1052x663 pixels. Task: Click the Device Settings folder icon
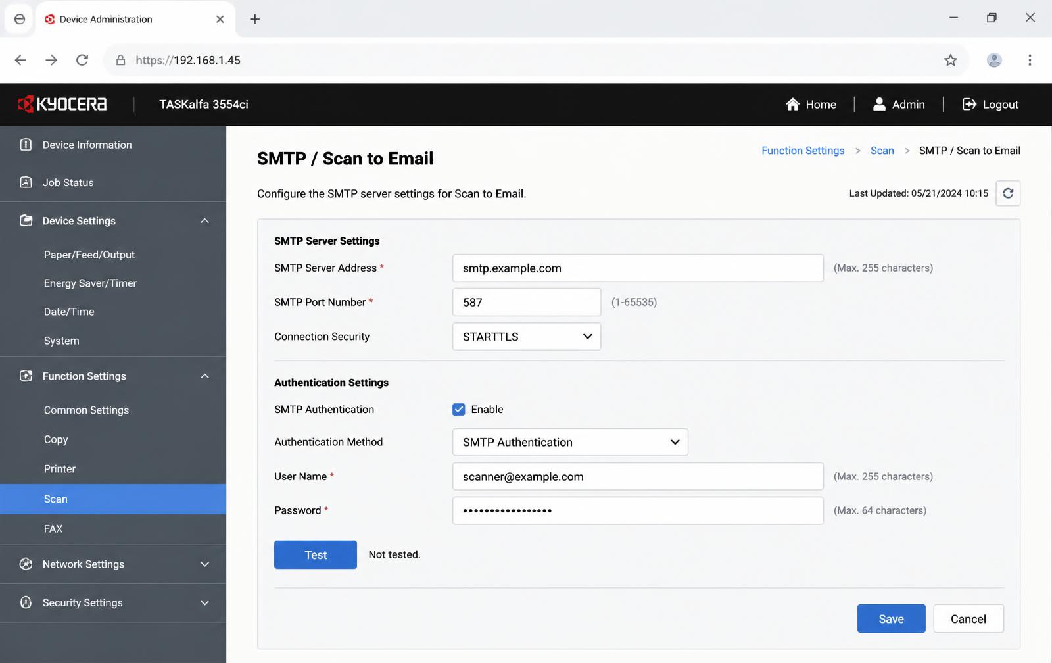(26, 220)
